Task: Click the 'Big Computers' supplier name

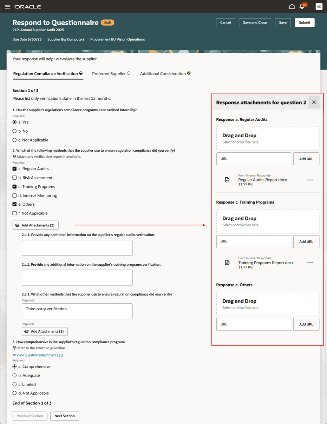Action: tap(73, 39)
